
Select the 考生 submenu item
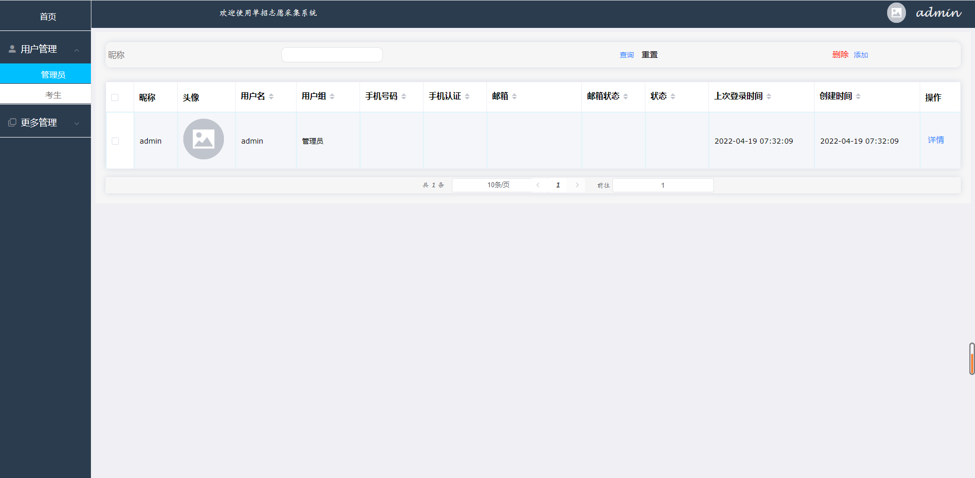click(46, 94)
